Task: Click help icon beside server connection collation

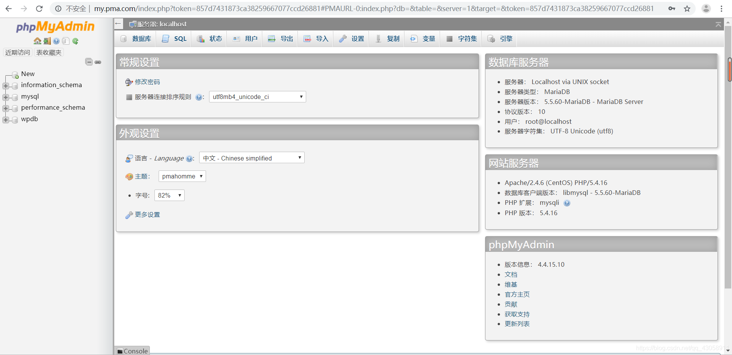Action: tap(199, 97)
